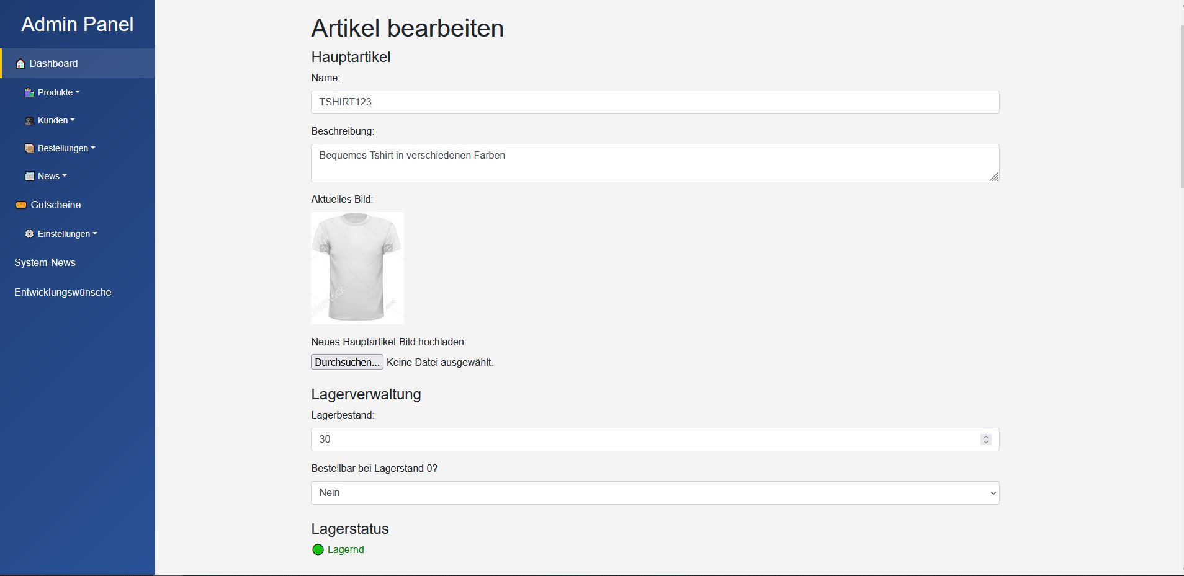Go to Entwicklungswünsche in the sidebar
The width and height of the screenshot is (1184, 576).
[x=63, y=293]
